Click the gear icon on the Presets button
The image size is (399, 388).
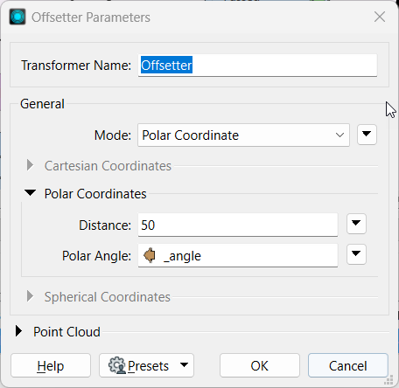coord(116,365)
